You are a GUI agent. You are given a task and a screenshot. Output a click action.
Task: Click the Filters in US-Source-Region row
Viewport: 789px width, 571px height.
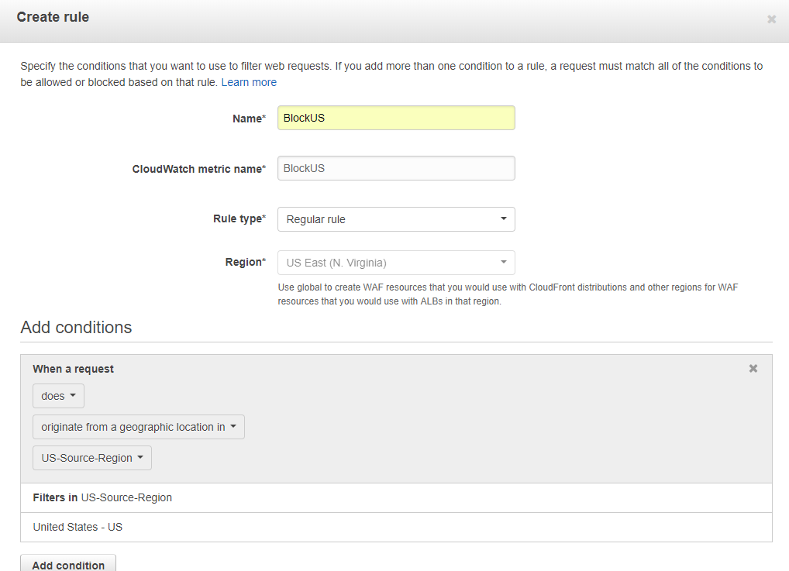point(102,497)
